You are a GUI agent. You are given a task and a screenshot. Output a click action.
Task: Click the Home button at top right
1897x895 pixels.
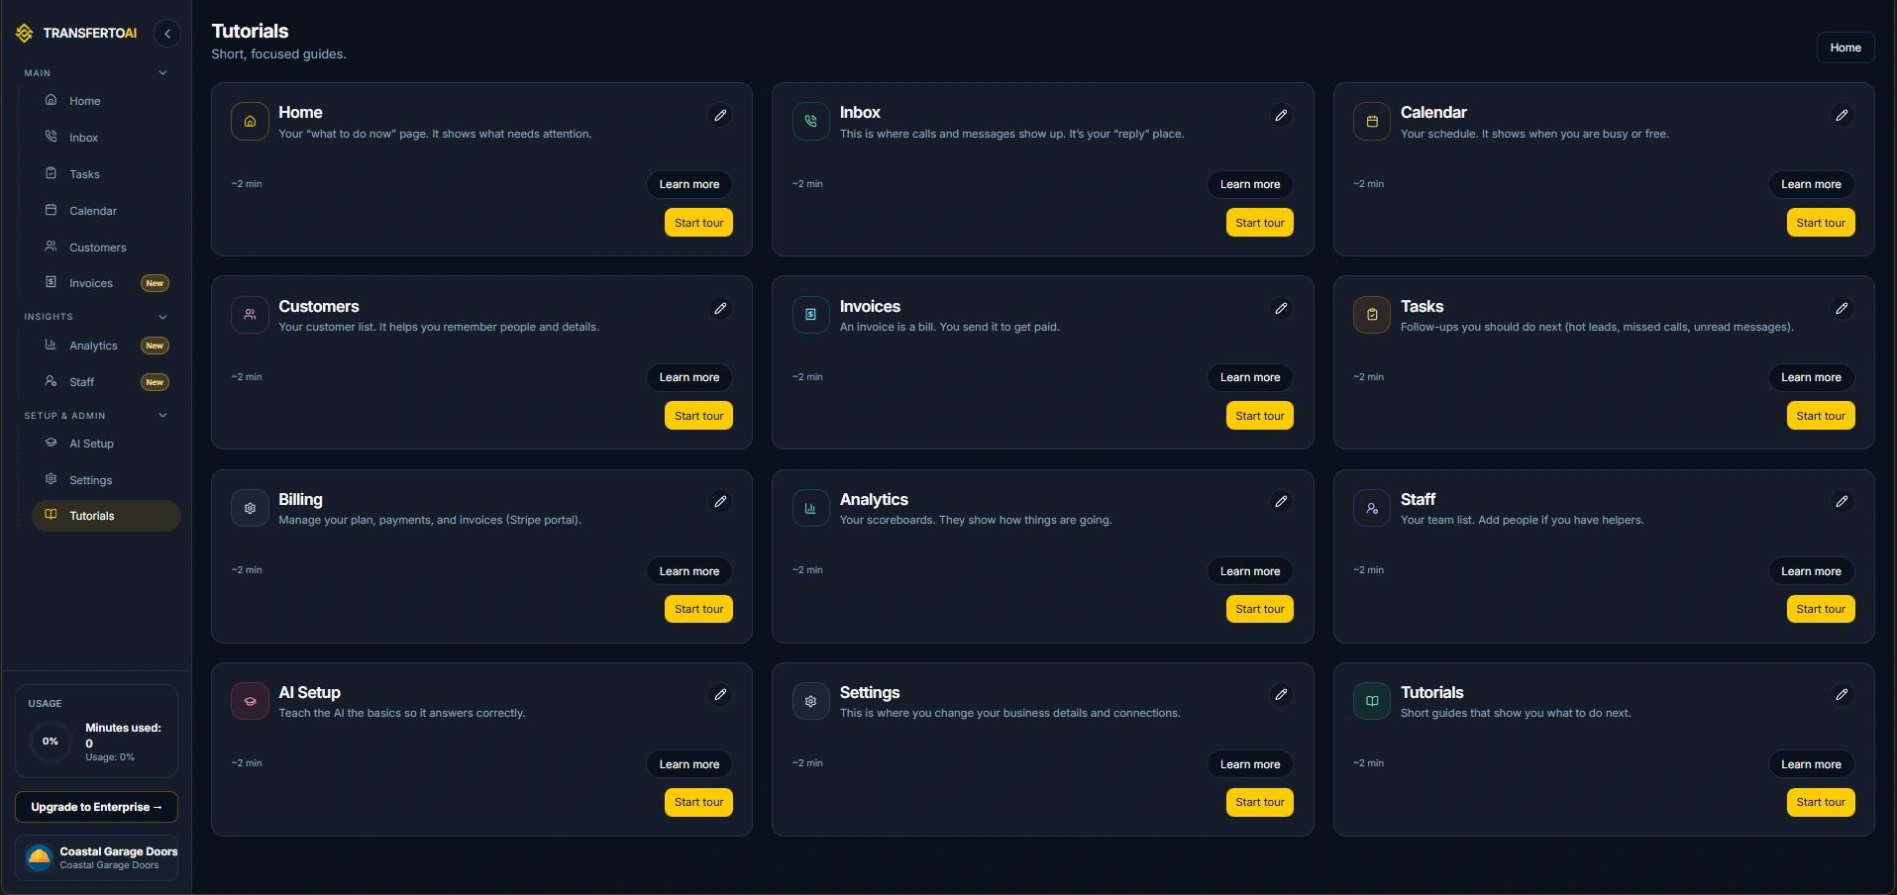point(1844,48)
